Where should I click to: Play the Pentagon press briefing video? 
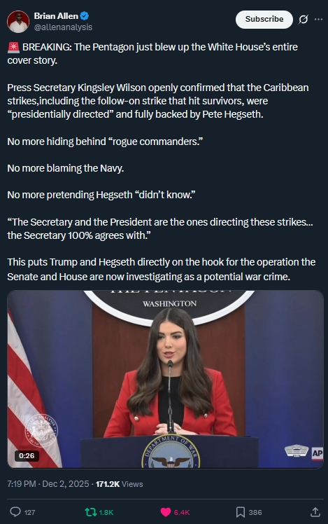(166, 379)
